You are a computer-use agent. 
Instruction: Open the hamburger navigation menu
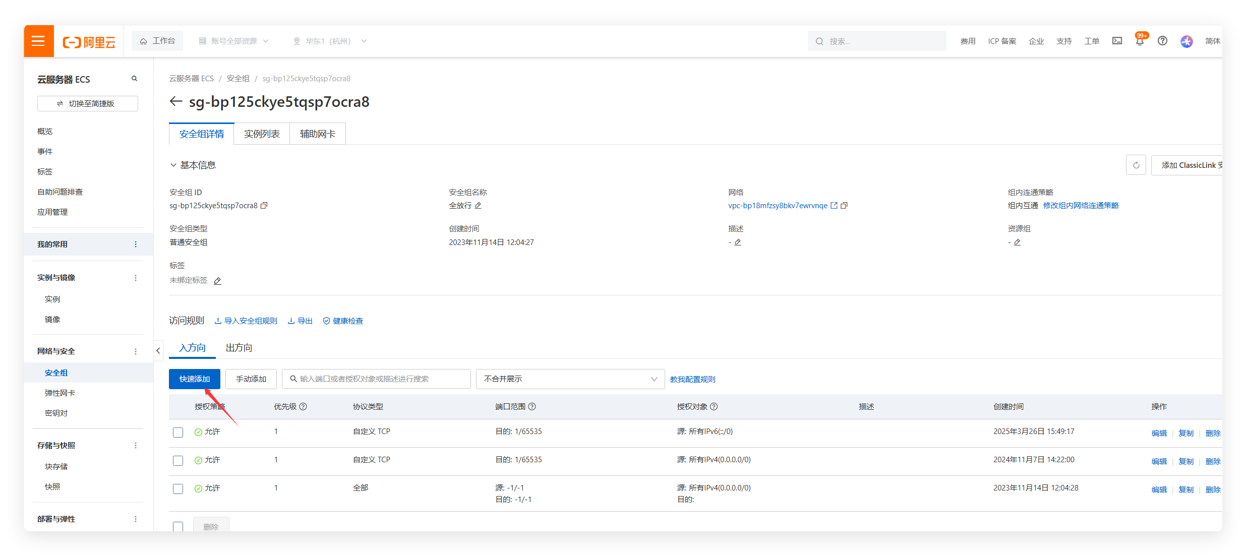coord(38,41)
